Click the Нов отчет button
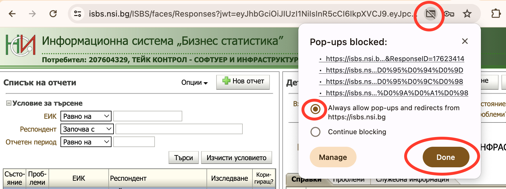The image size is (506, 189). [x=243, y=82]
